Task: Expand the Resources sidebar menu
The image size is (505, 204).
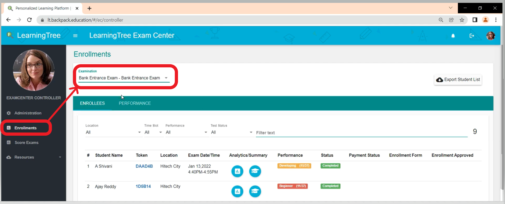Action: pyautogui.click(x=33, y=157)
